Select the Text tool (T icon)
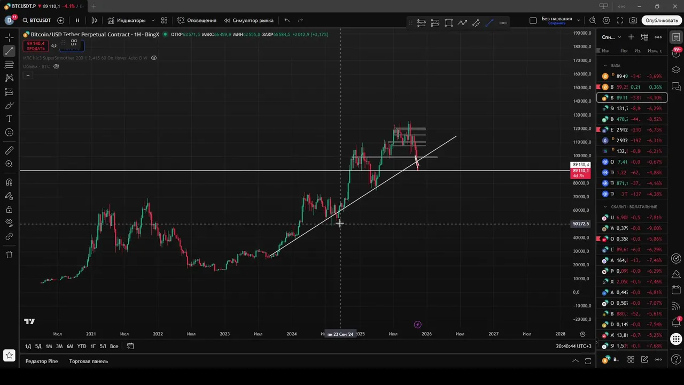Image resolution: width=684 pixels, height=385 pixels. [9, 119]
